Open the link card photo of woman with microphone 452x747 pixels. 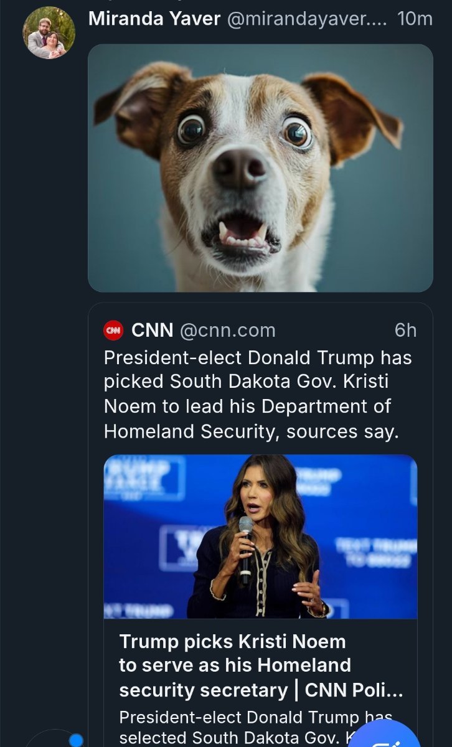pyautogui.click(x=260, y=537)
